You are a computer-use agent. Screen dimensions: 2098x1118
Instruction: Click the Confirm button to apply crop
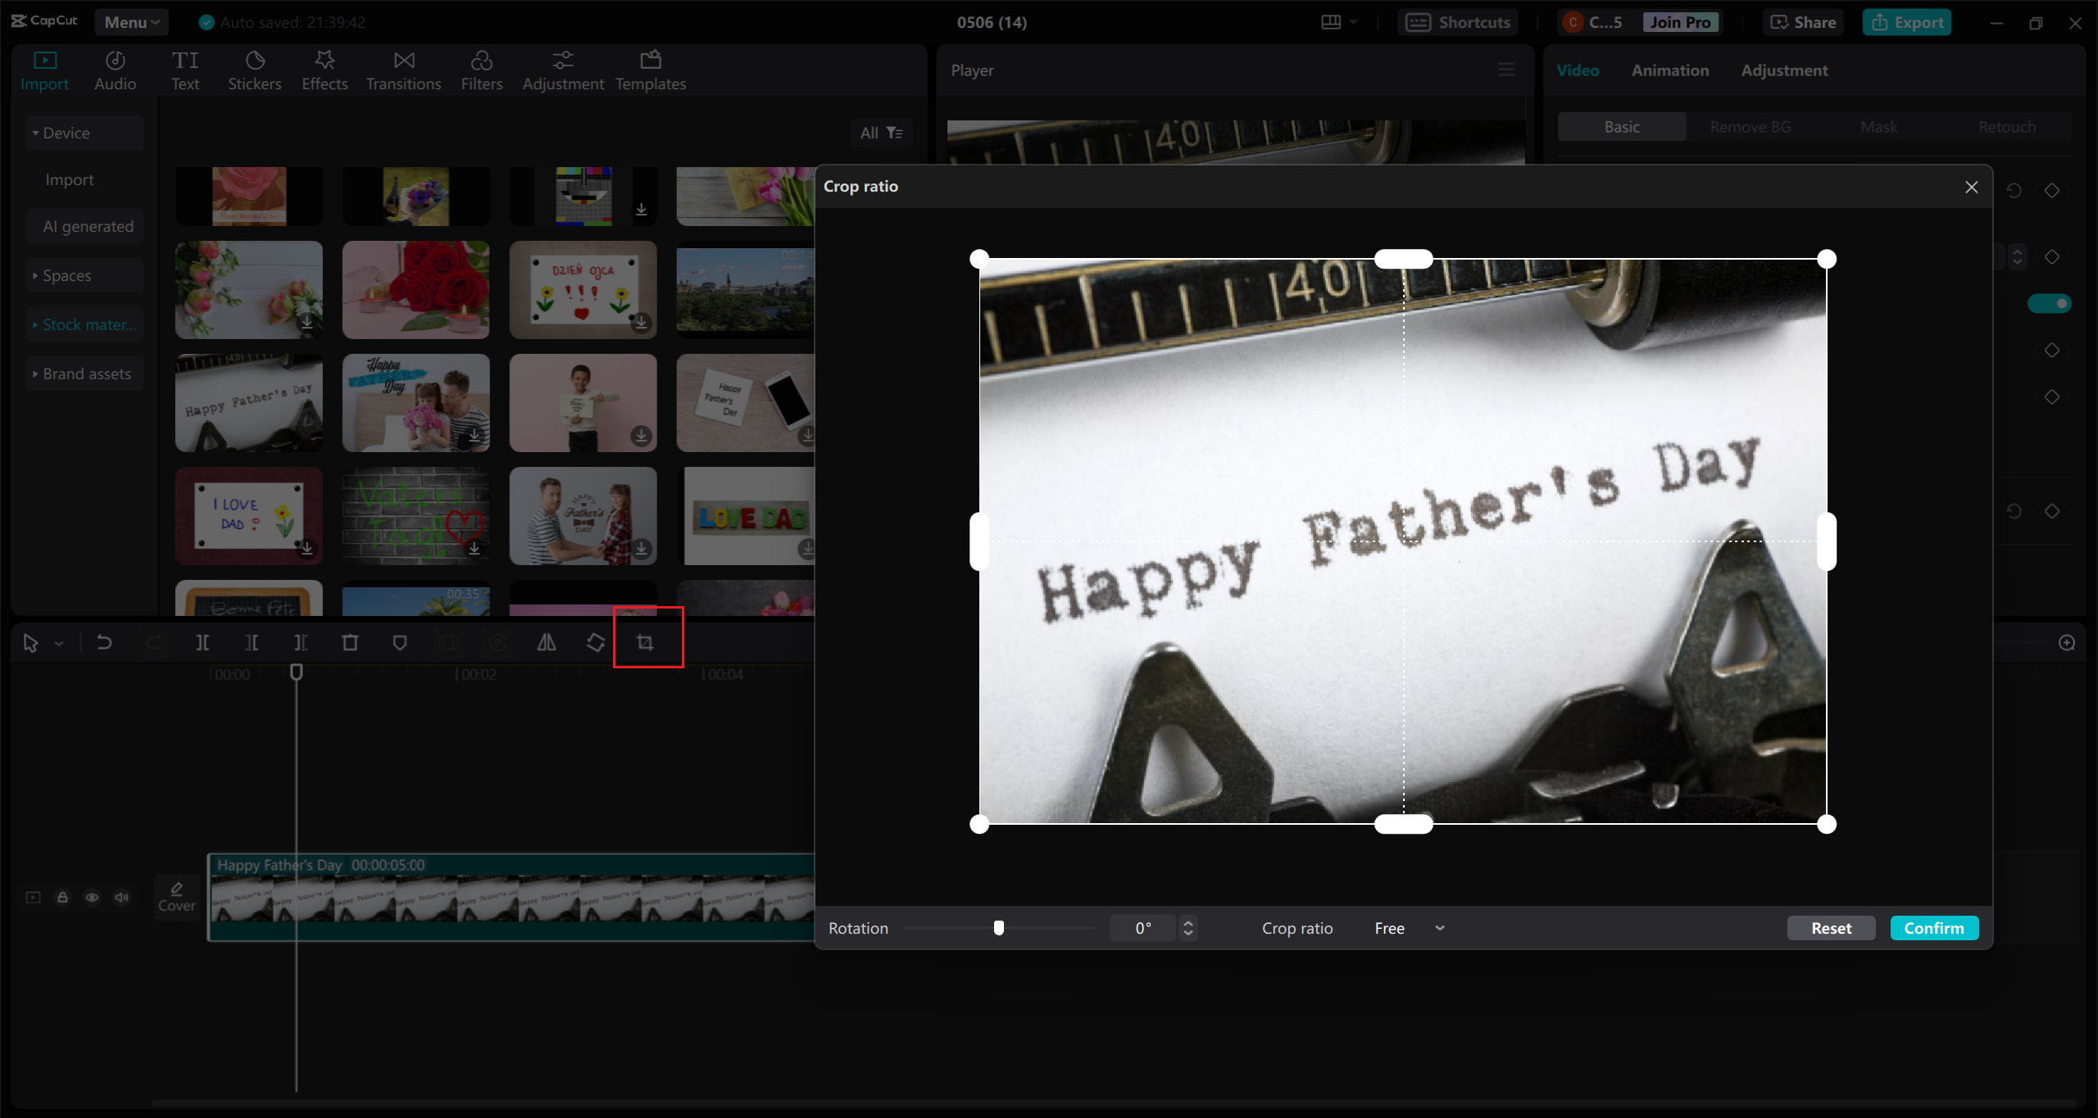pyautogui.click(x=1934, y=926)
